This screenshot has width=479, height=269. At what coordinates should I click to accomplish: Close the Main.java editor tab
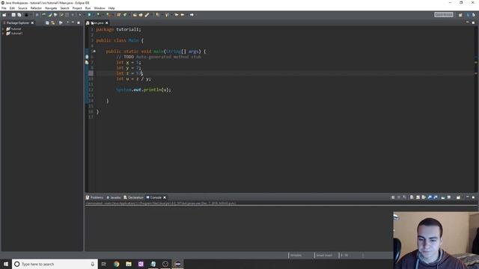tap(106, 23)
